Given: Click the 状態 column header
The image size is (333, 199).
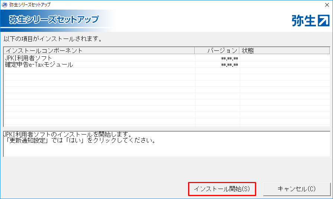Looking at the screenshot, I should click(285, 51).
